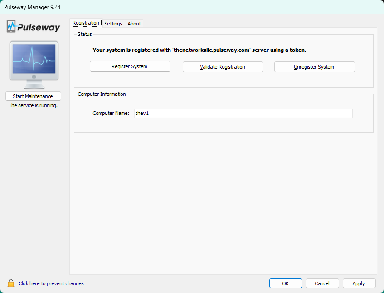This screenshot has height=293, width=384.
Task: Click the Pulseway logo icon
Action: 12,26
